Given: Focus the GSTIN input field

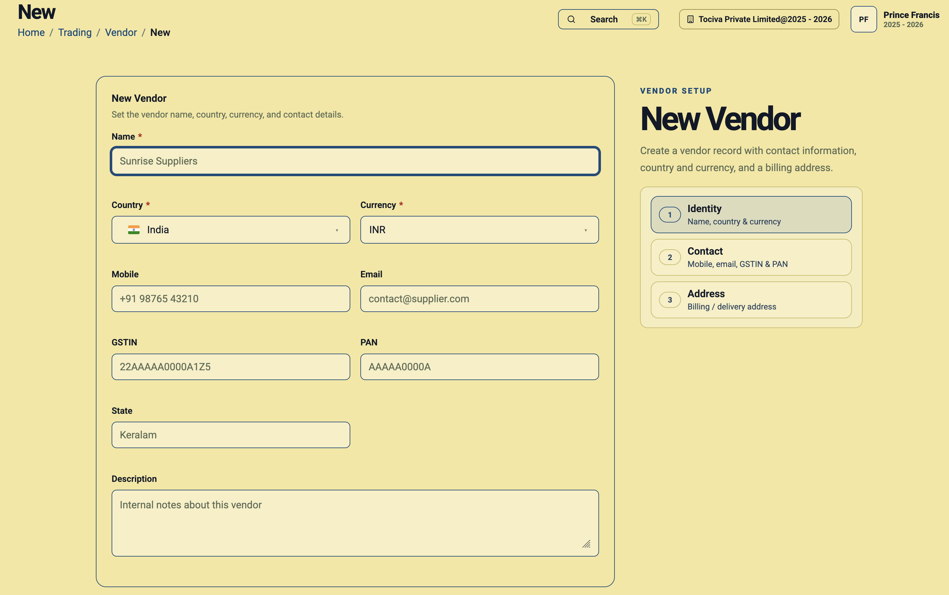Looking at the screenshot, I should [x=231, y=367].
